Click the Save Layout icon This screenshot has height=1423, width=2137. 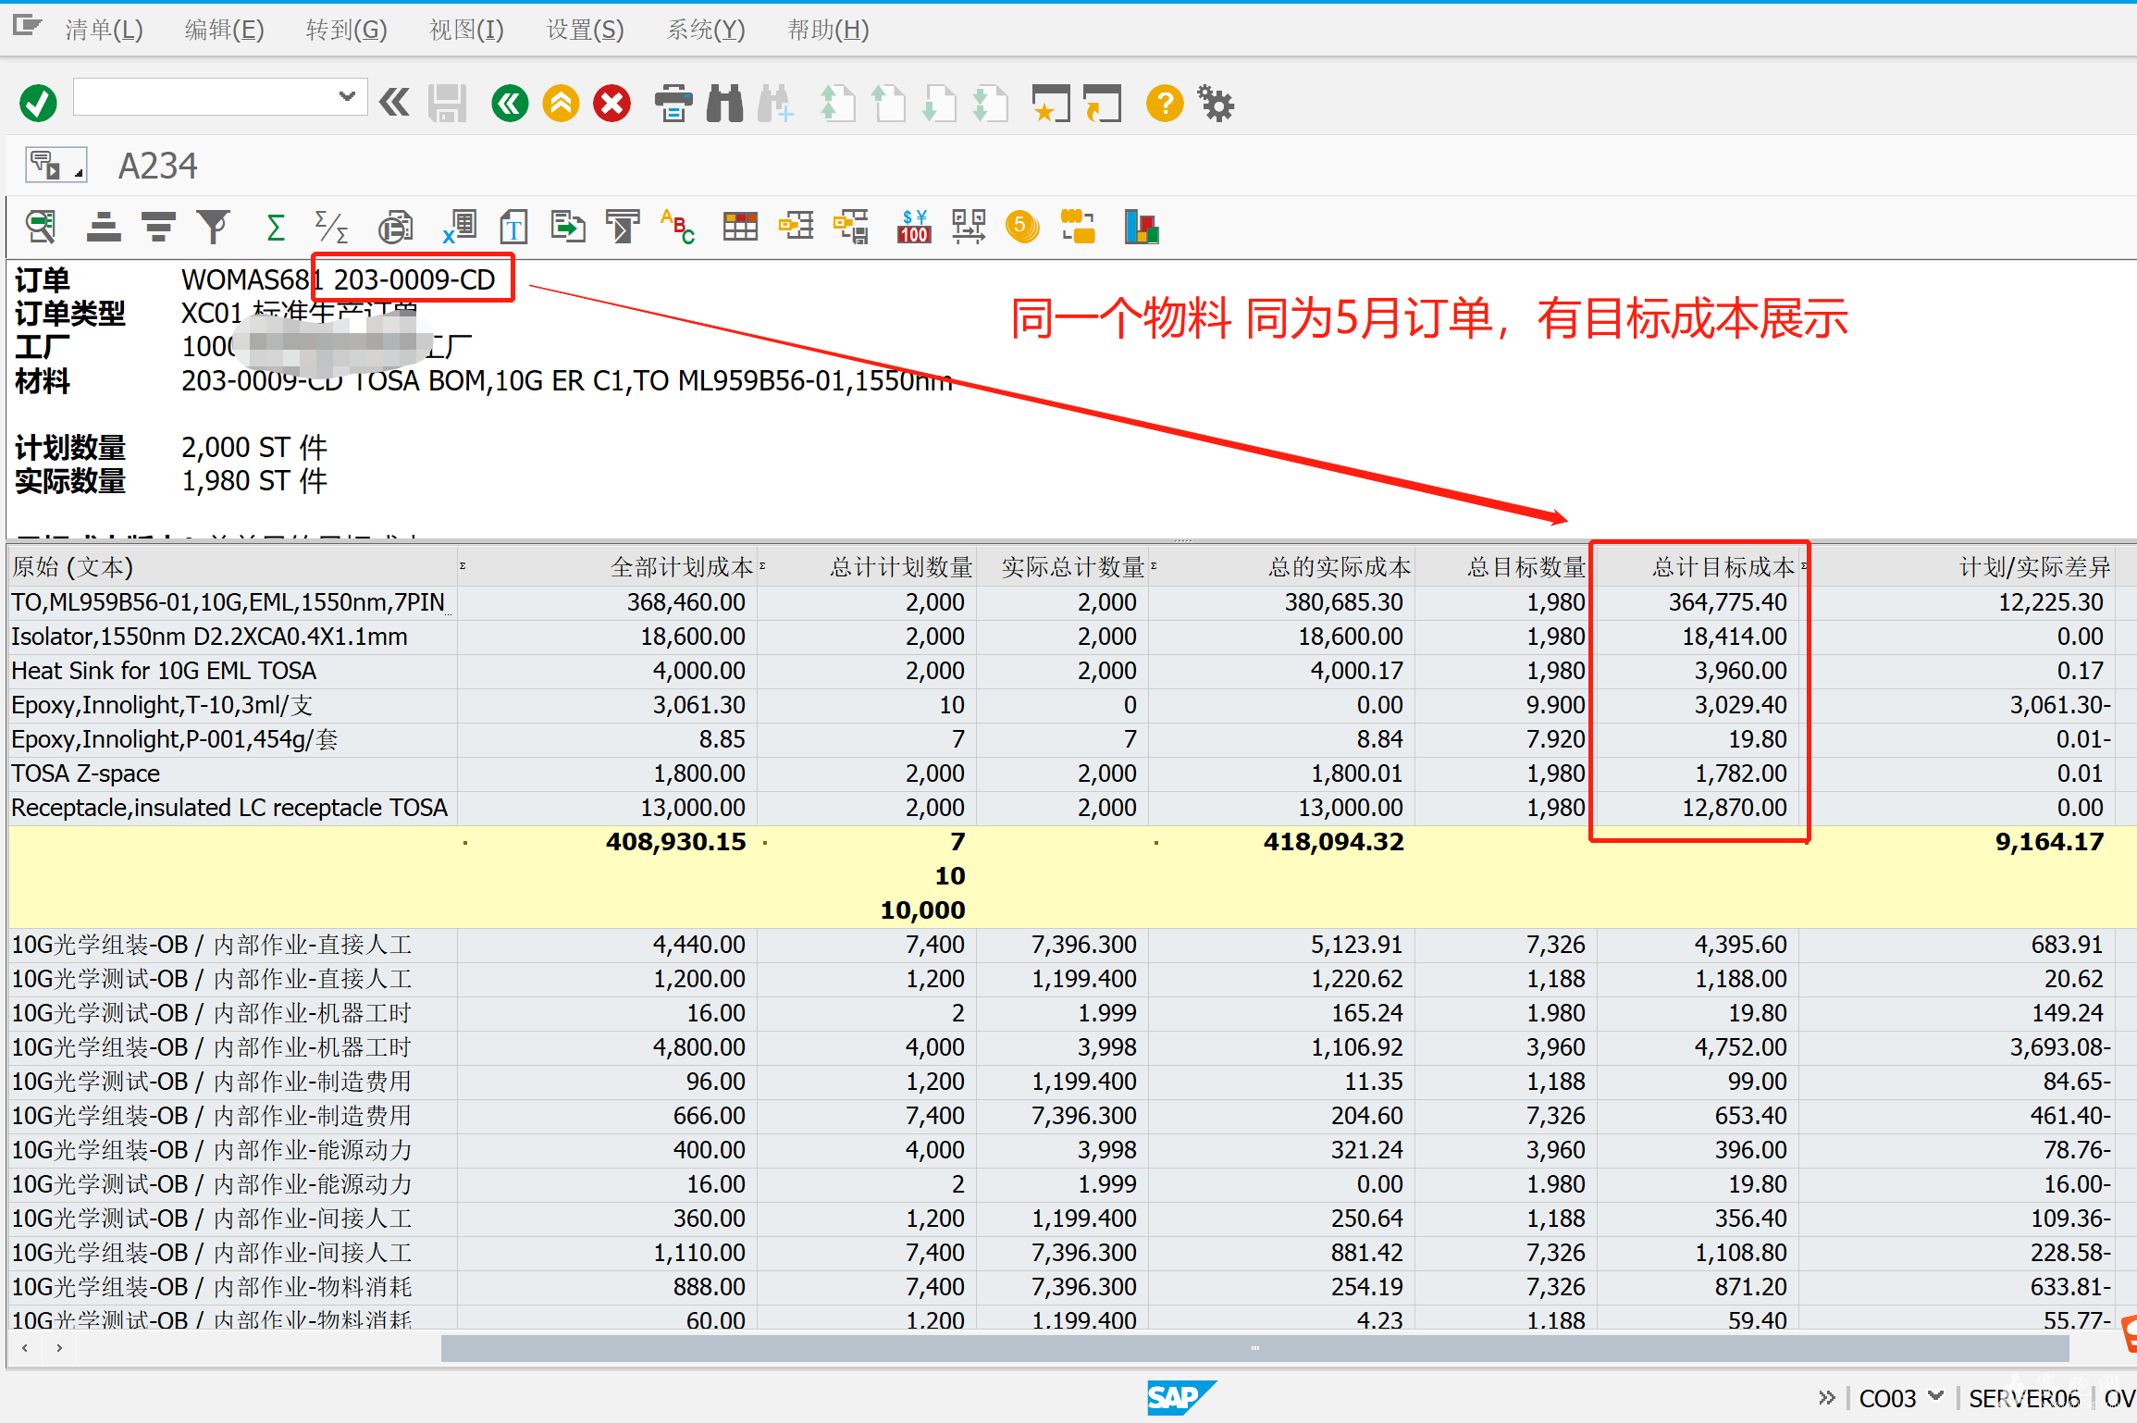(851, 227)
